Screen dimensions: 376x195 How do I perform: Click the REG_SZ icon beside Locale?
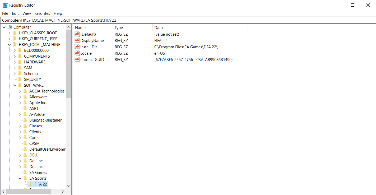click(77, 53)
